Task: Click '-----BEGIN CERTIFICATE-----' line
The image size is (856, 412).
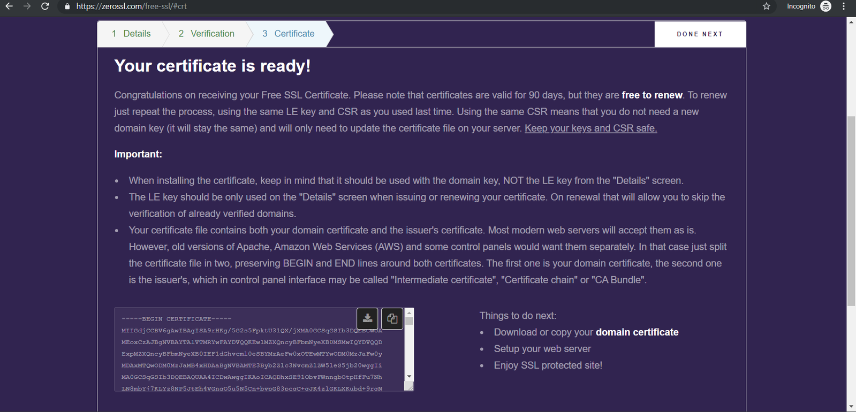Action: pos(176,319)
